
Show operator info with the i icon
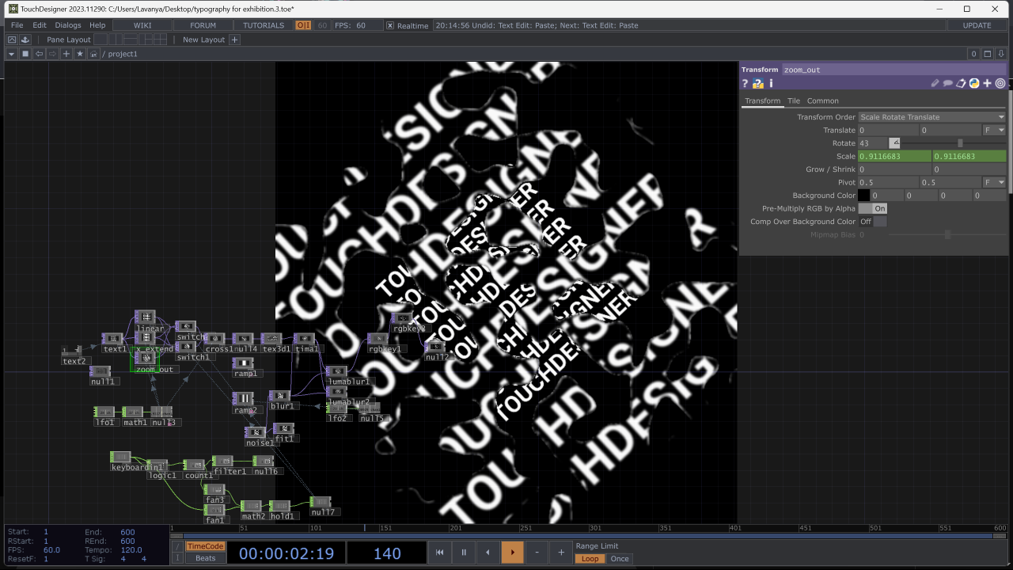[771, 83]
